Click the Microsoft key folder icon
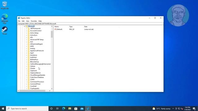Screen dimensions: 198x111 27,26
